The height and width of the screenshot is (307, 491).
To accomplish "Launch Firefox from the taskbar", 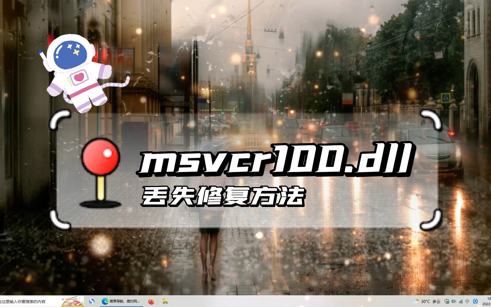I will [x=151, y=301].
